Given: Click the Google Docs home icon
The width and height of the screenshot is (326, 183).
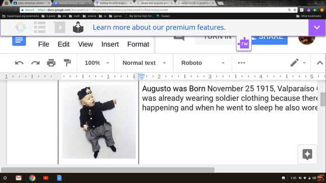Looking at the screenshot, I should (x=19, y=41).
